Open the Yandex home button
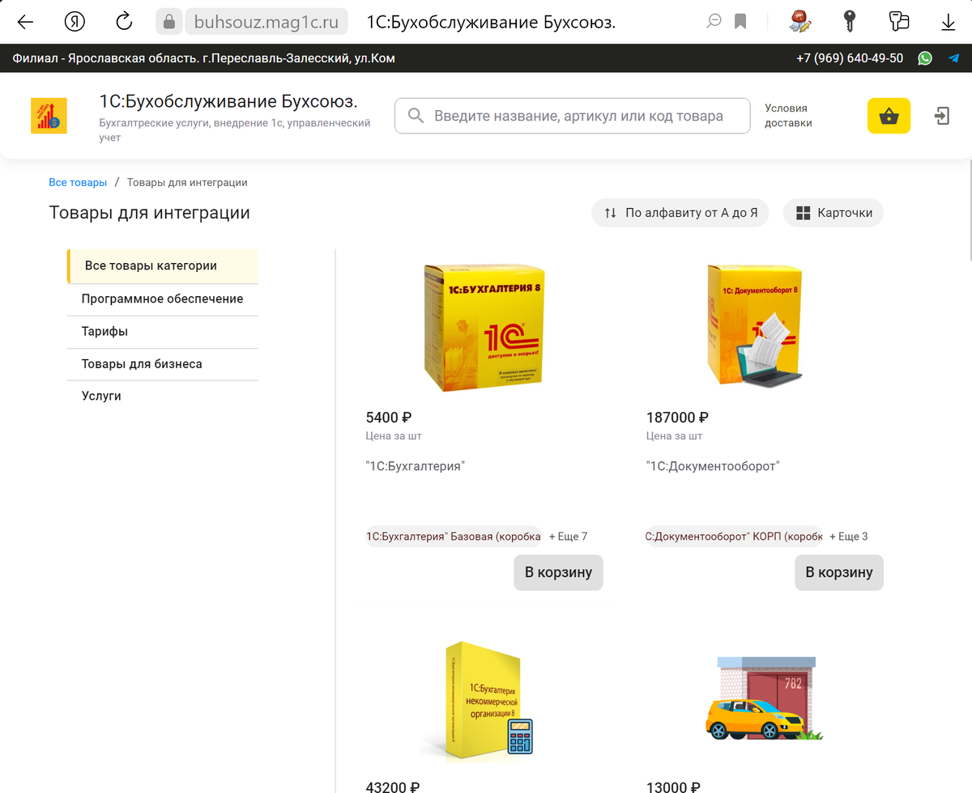972x793 pixels. (75, 22)
